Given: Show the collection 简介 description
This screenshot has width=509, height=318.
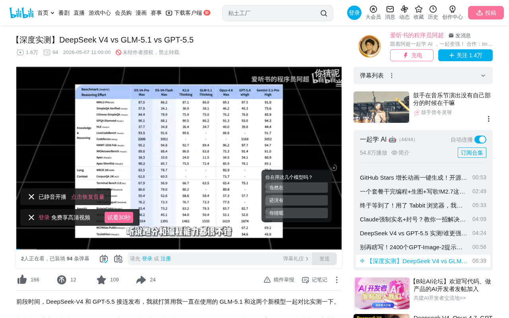Looking at the screenshot, I should 400,153.
